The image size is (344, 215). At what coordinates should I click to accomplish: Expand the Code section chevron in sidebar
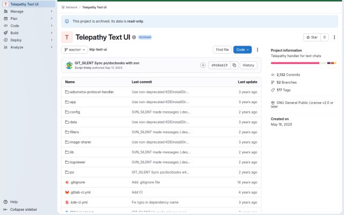click(52, 26)
